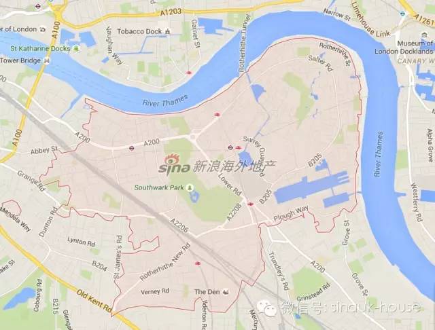Click the WeChat logo in the watermark
Image resolution: width=435 pixels, height=330 pixels.
pos(266,308)
